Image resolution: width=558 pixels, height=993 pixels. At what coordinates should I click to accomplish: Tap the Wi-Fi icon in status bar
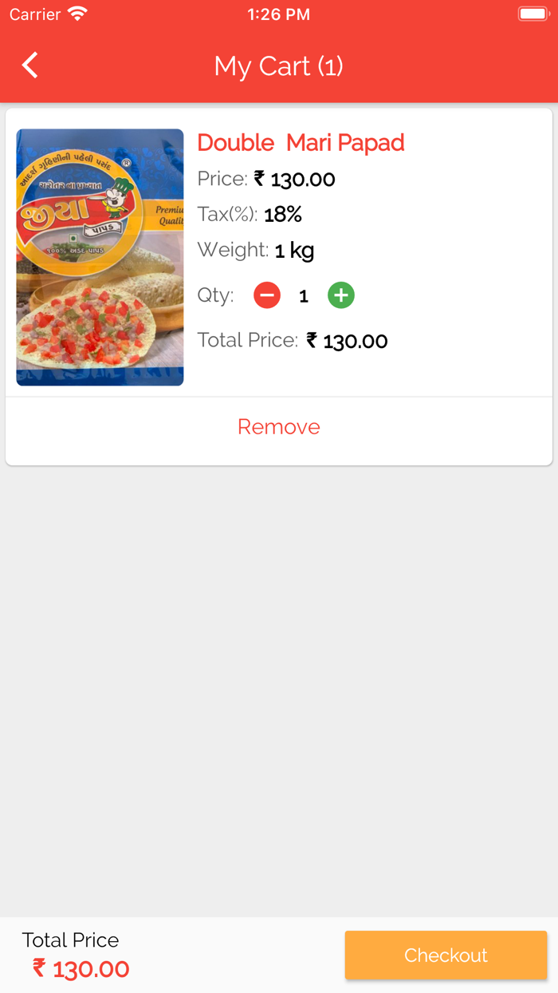(77, 13)
